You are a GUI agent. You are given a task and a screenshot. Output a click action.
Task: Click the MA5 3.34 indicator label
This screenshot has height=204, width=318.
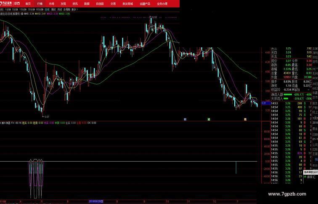[x=29, y=14]
